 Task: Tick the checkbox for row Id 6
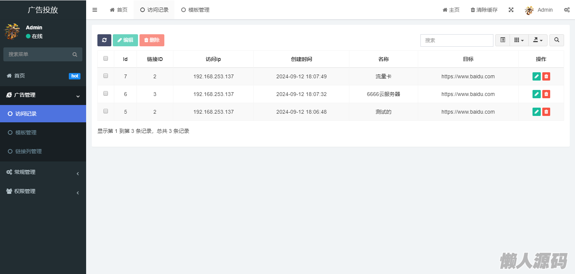coord(106,93)
